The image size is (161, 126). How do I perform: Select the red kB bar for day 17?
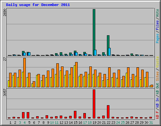coord(85,116)
